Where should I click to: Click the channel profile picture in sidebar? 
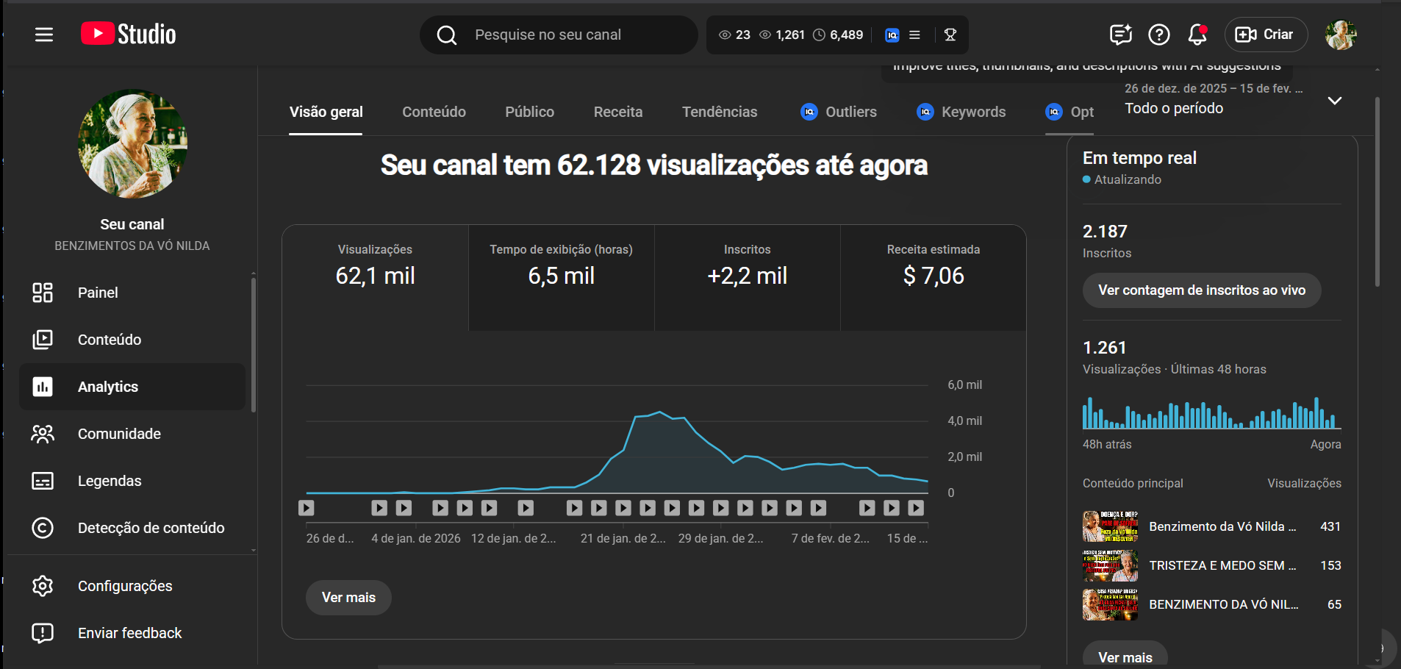[132, 143]
